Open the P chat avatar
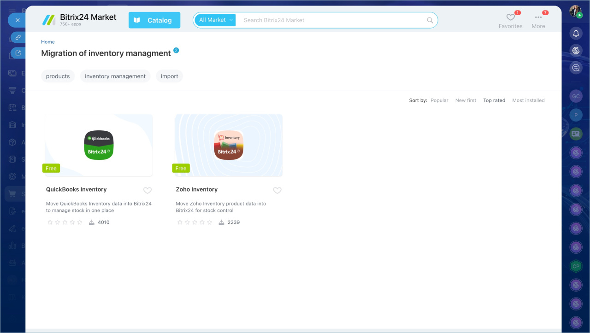Image resolution: width=590 pixels, height=333 pixels. point(576,115)
